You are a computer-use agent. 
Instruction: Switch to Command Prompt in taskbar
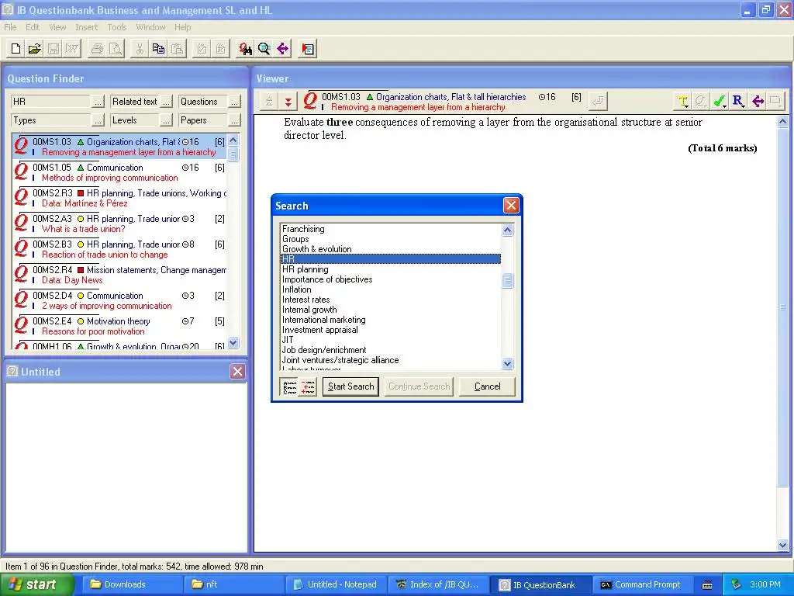[641, 584]
